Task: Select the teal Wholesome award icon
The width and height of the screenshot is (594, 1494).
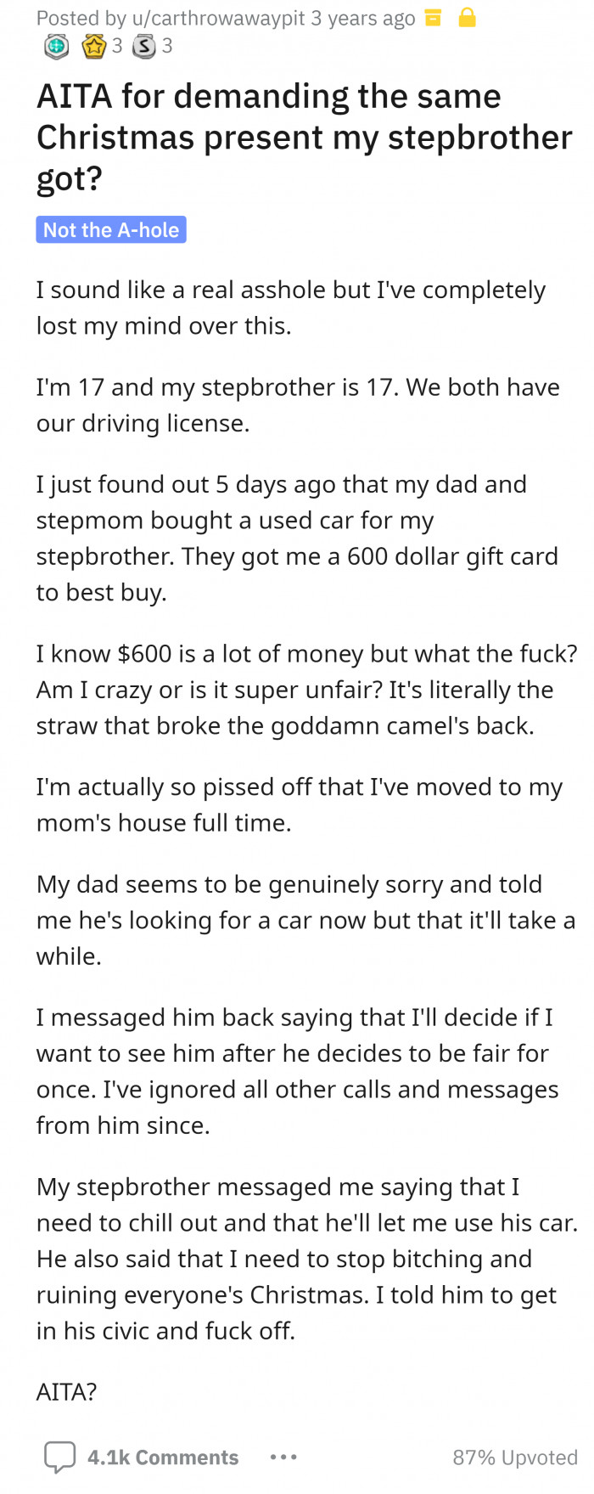Action: (x=55, y=48)
